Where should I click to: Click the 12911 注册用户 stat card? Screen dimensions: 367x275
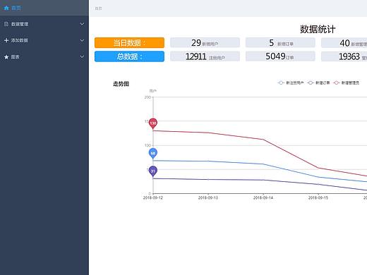(x=205, y=56)
